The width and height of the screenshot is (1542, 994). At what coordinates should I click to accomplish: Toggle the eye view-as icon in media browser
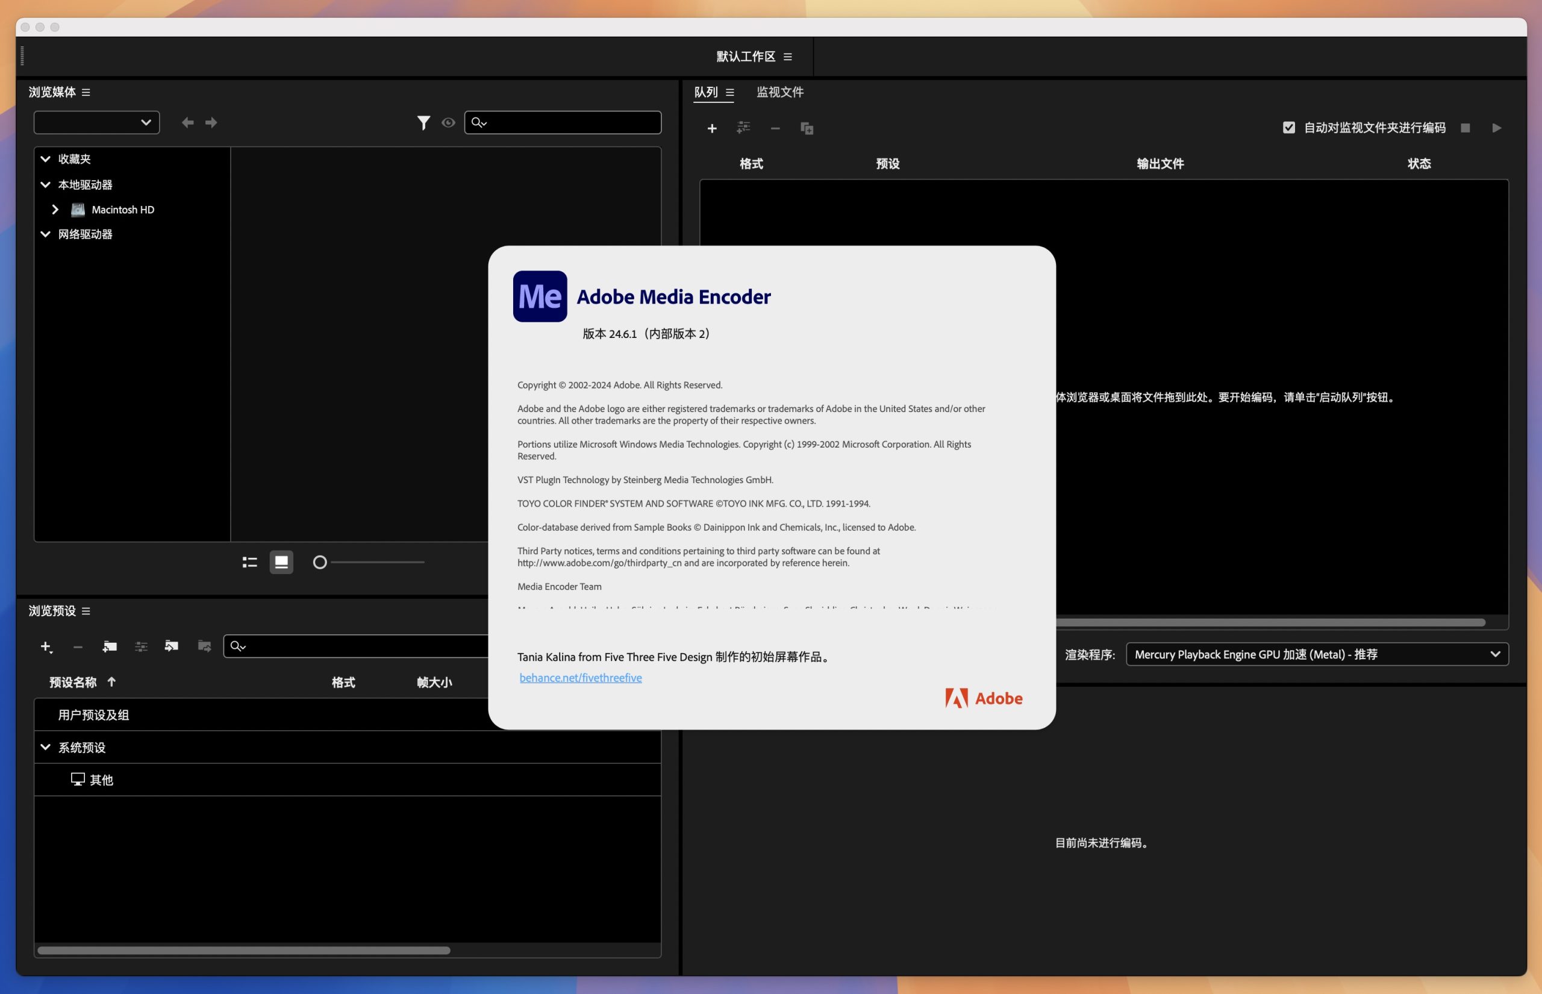click(x=448, y=123)
